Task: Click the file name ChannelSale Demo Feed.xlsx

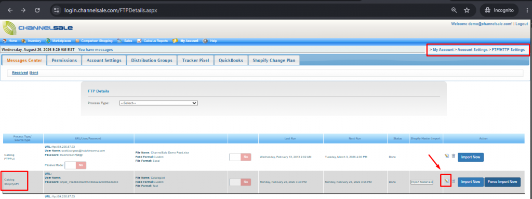Action: 170,153
